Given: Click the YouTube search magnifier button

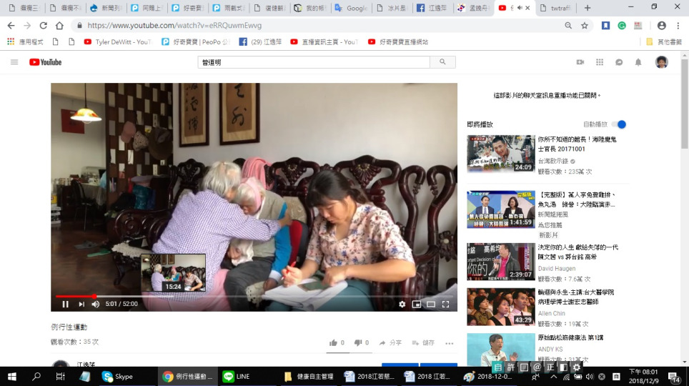Looking at the screenshot, I should click(443, 62).
